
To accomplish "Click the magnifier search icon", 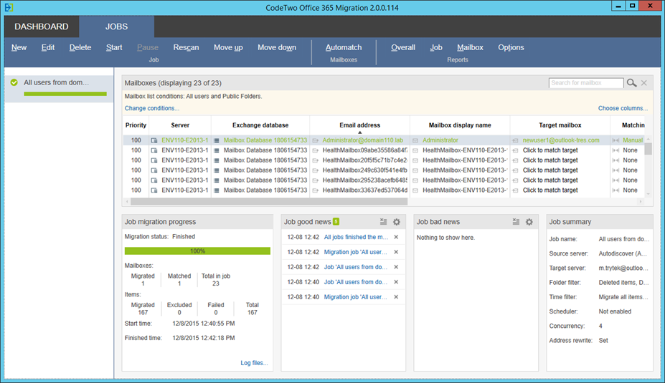I will [x=631, y=83].
